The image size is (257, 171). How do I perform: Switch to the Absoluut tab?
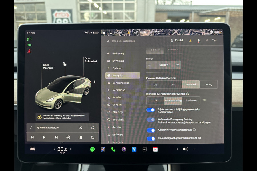tap(173, 49)
